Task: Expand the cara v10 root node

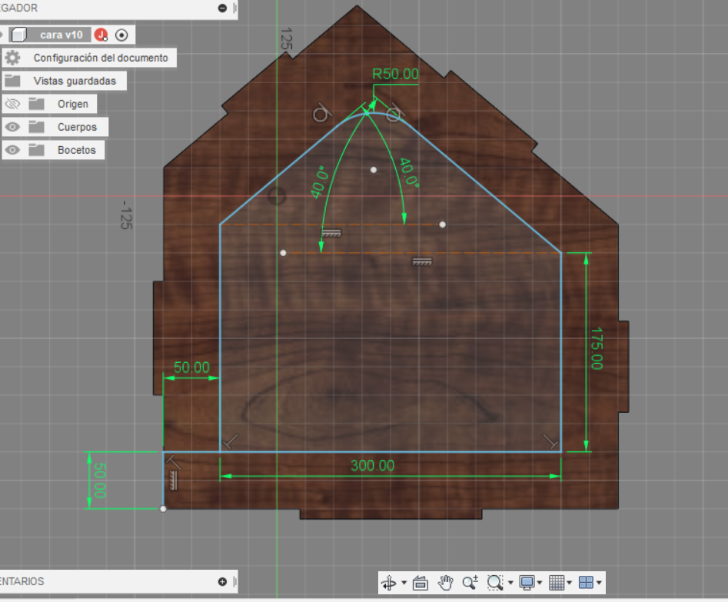Action: [x=2, y=35]
